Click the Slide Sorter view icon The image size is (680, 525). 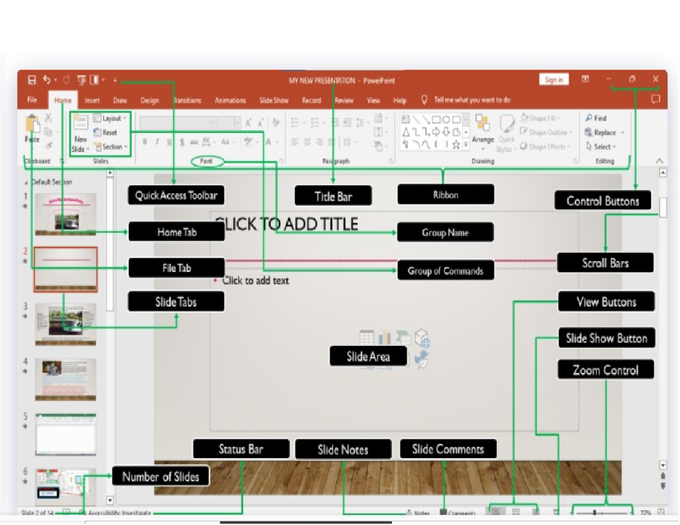pyautogui.click(x=515, y=511)
